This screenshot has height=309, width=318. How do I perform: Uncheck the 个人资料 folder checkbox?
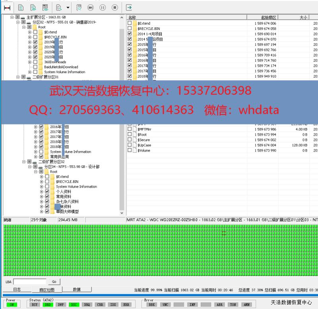(47, 192)
